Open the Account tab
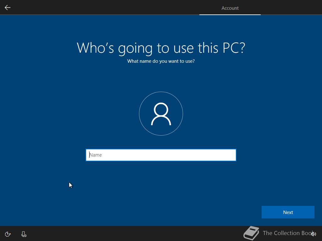Viewport: 322px width, 241px height. (230, 8)
